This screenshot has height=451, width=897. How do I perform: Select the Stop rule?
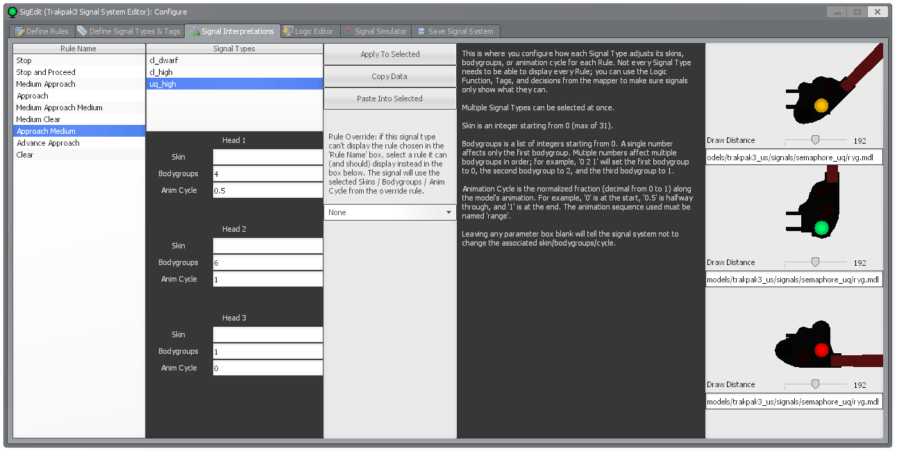(79, 60)
